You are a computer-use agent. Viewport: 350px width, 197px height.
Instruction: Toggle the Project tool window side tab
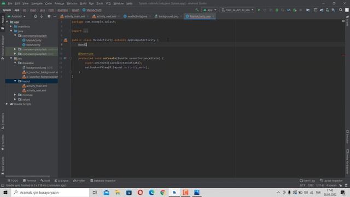pos(3,22)
